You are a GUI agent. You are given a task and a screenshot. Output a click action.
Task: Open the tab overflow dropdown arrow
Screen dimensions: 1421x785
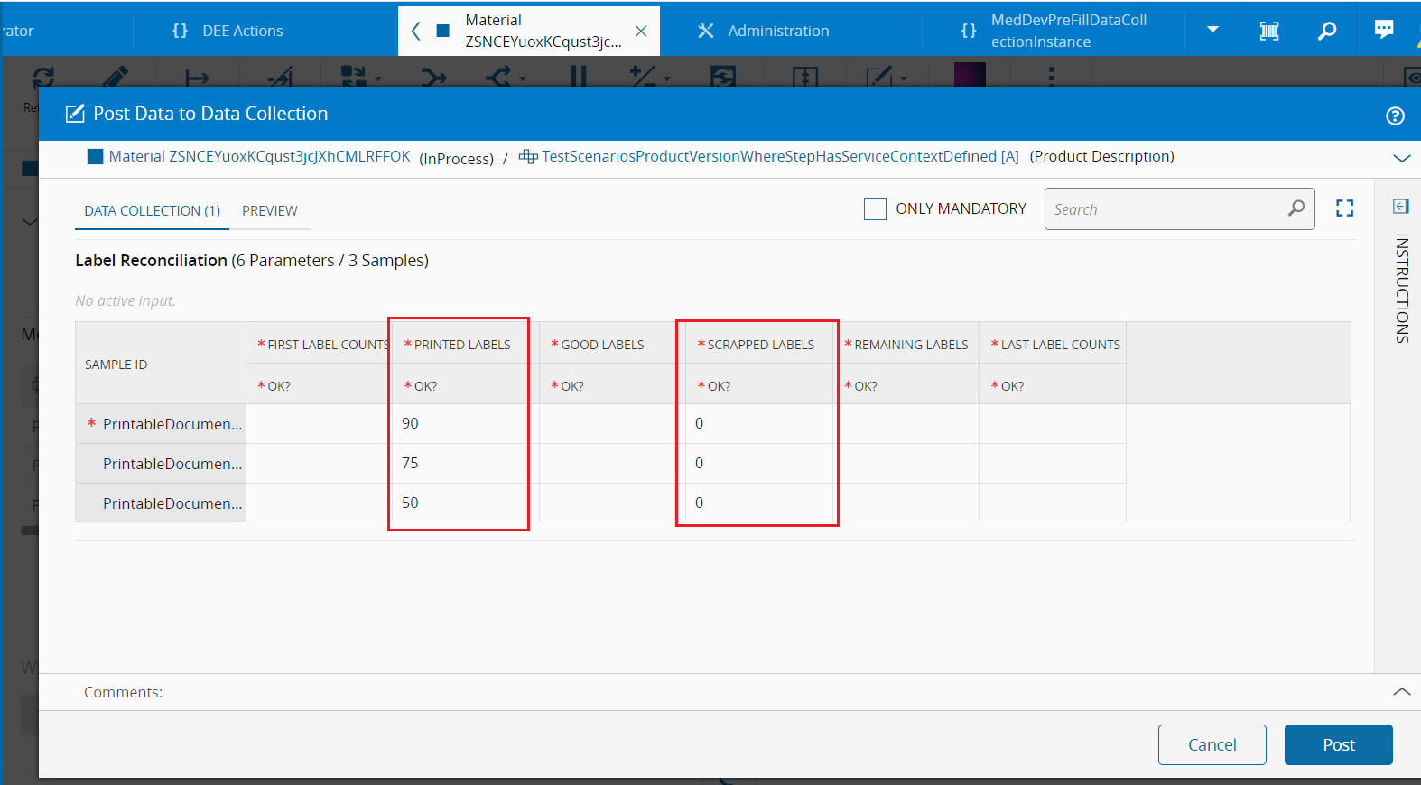[1212, 30]
